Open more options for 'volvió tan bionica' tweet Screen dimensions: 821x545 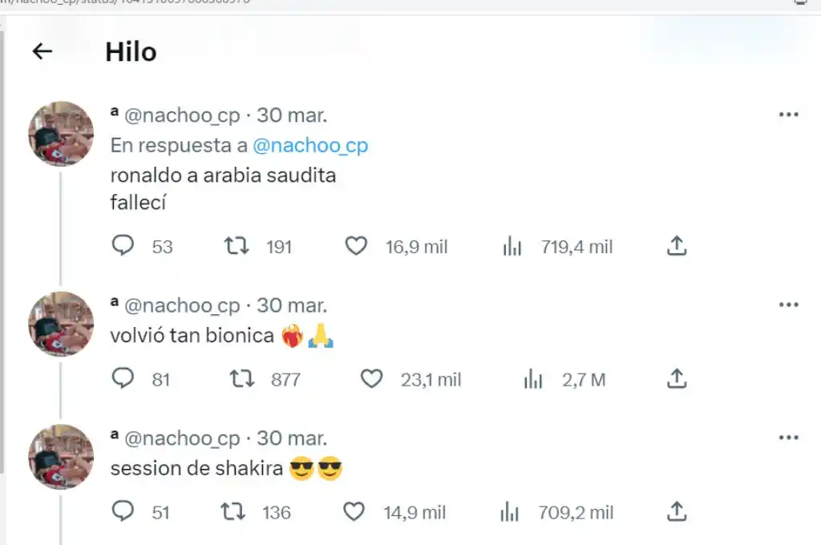(789, 305)
